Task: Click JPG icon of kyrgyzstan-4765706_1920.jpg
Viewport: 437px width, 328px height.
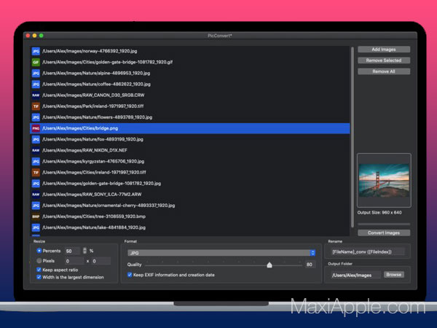Action: coord(36,161)
